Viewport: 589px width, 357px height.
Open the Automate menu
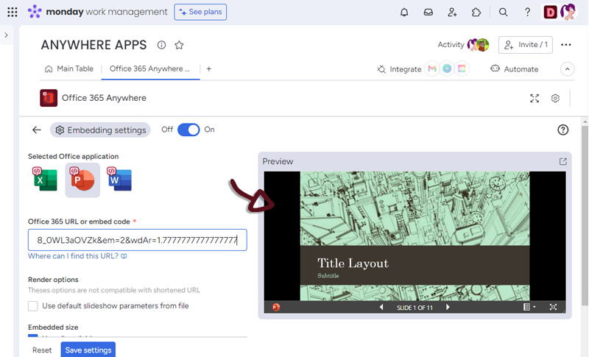click(514, 69)
